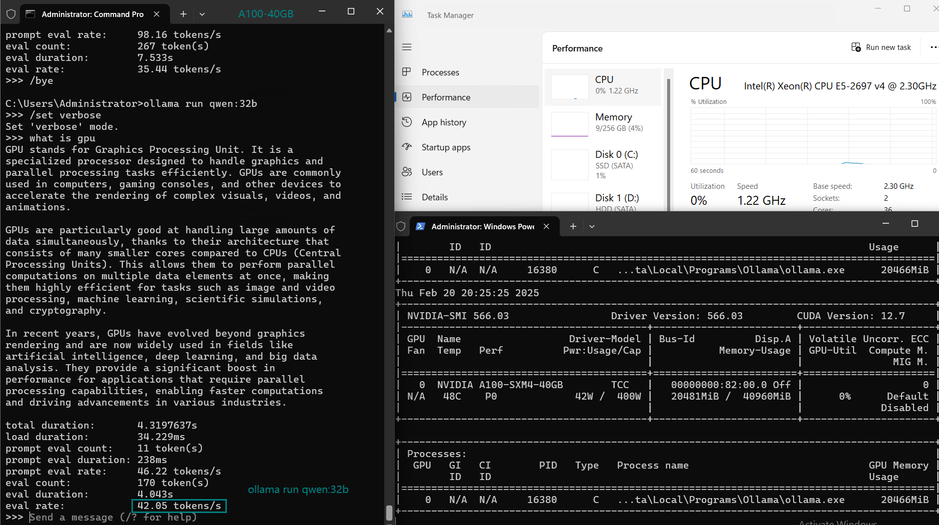
Task: Maximize the PowerShell window
Action: click(915, 223)
